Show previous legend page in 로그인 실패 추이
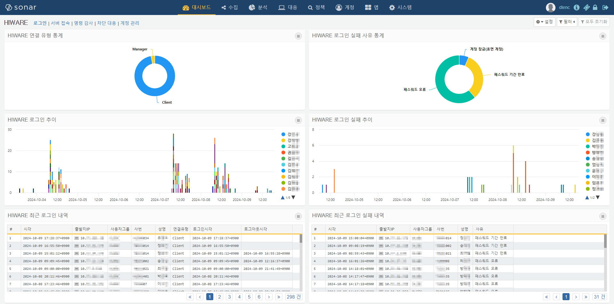Image resolution: width=614 pixels, height=304 pixels. [587, 197]
